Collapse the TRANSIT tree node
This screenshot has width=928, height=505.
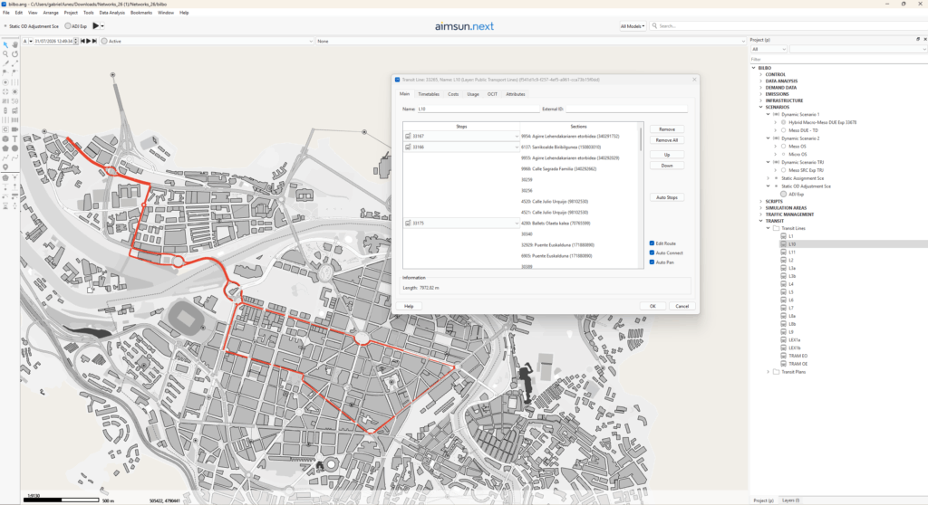(x=760, y=221)
